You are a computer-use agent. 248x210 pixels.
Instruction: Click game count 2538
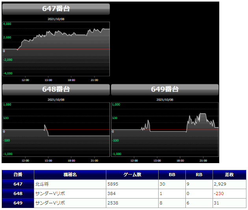113,203
